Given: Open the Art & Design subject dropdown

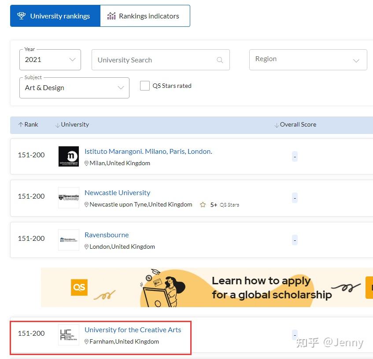Looking at the screenshot, I should coord(74,88).
